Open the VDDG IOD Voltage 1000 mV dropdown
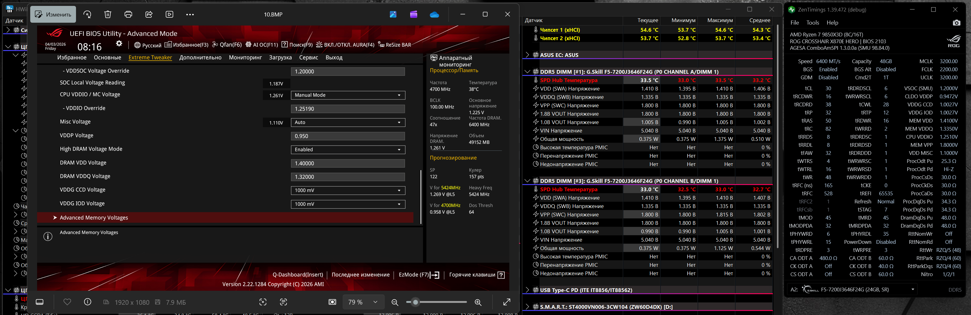 coord(348,204)
